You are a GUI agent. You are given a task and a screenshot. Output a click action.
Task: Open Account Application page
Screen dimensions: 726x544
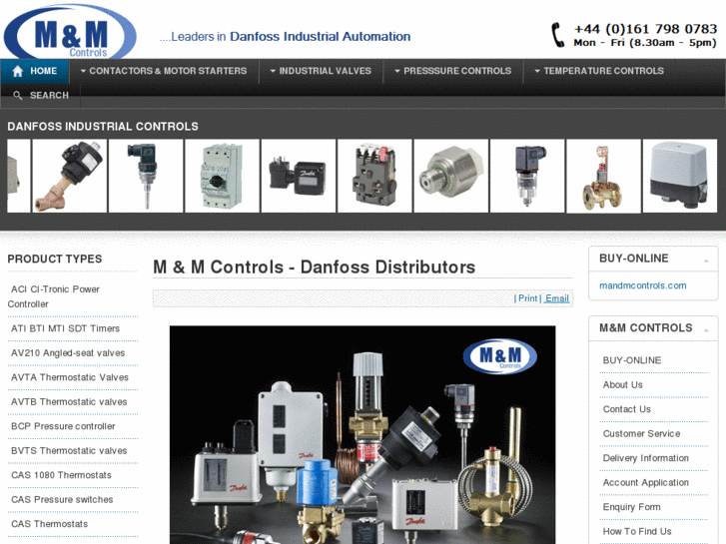click(x=646, y=483)
